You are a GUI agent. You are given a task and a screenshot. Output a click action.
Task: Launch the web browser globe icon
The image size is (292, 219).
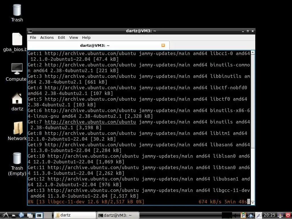coord(21,215)
